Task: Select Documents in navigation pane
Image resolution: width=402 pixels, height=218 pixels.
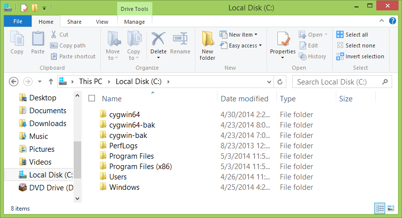Action: [43, 110]
